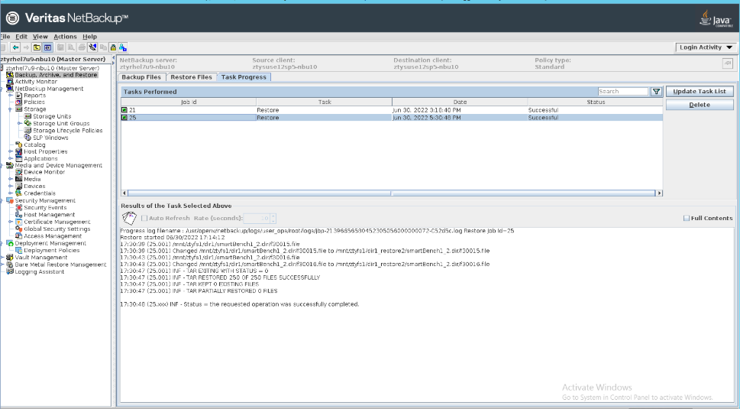Click the filter funnel icon beside Search
The height and width of the screenshot is (409, 740).
(657, 92)
